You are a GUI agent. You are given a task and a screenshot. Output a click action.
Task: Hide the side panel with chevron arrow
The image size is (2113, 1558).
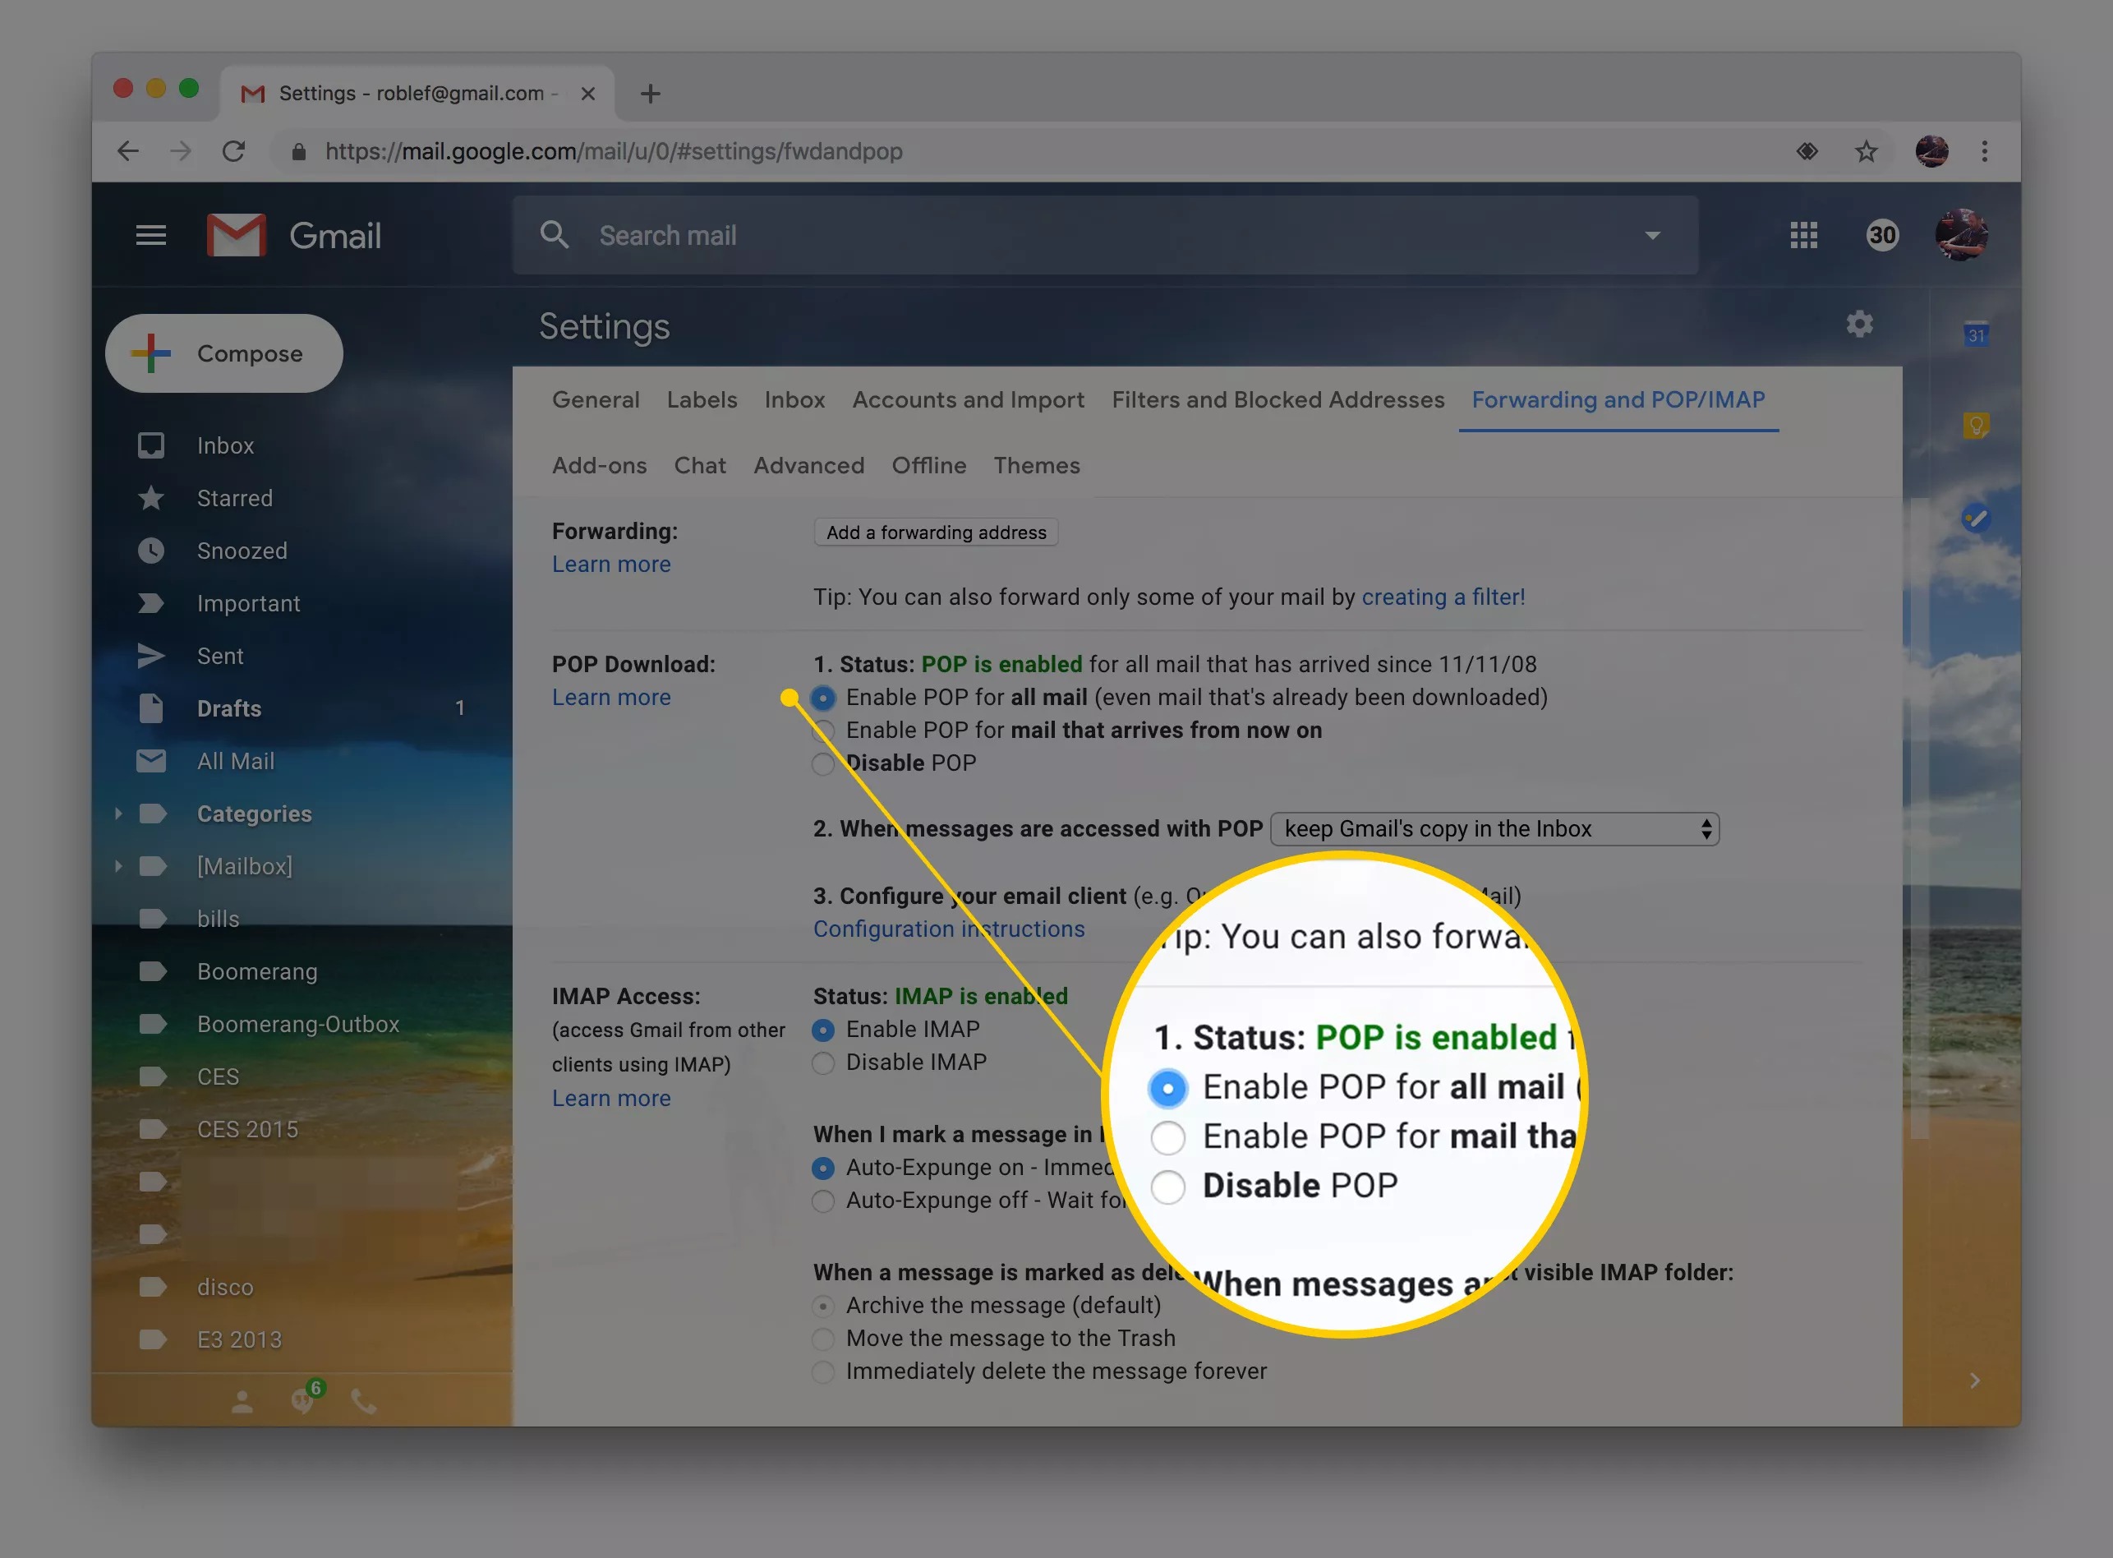tap(1974, 1381)
